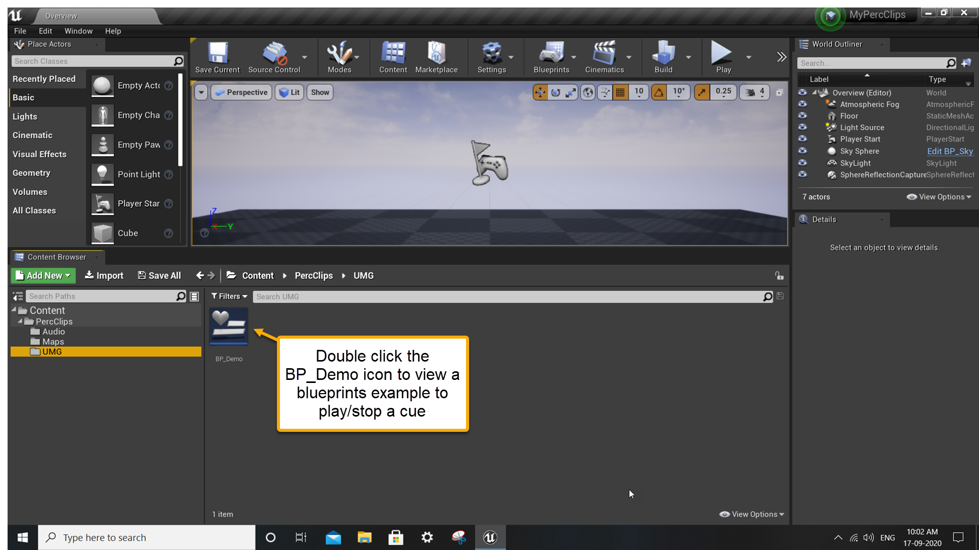Launch the Marketplace
Image resolution: width=979 pixels, height=550 pixels.
click(436, 56)
